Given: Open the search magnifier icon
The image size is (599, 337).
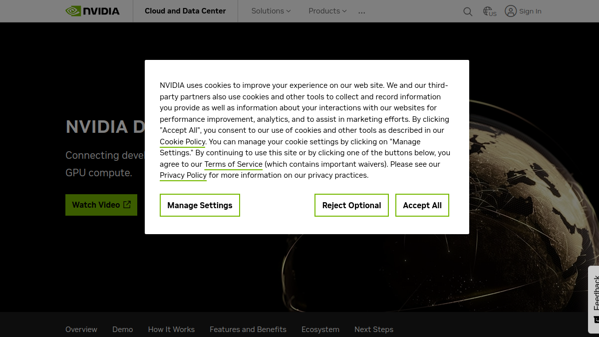Looking at the screenshot, I should (x=468, y=11).
